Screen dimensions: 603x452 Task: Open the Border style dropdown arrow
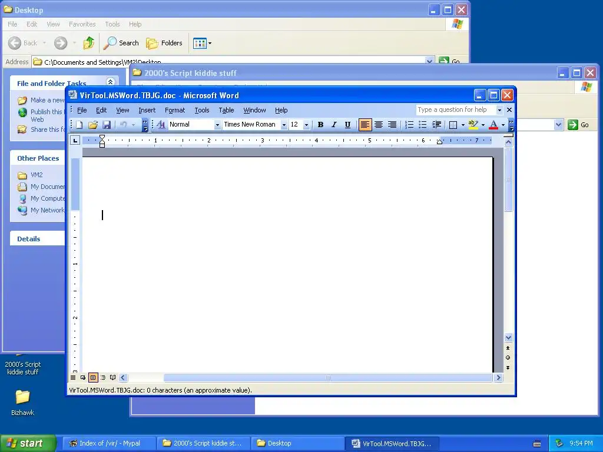(x=463, y=125)
